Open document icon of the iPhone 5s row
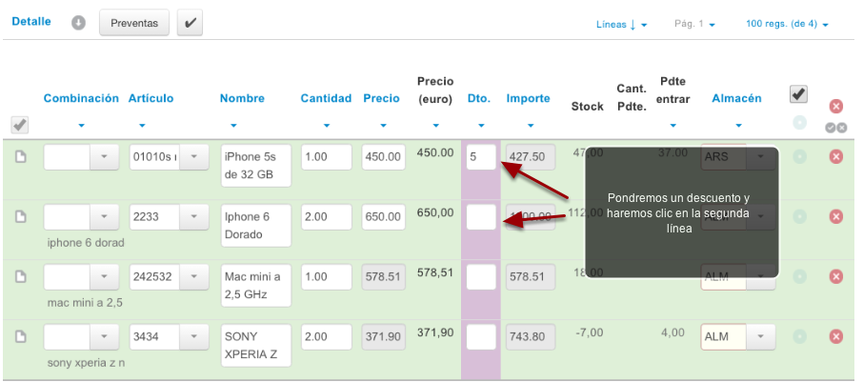This screenshot has width=863, height=382. click(20, 157)
